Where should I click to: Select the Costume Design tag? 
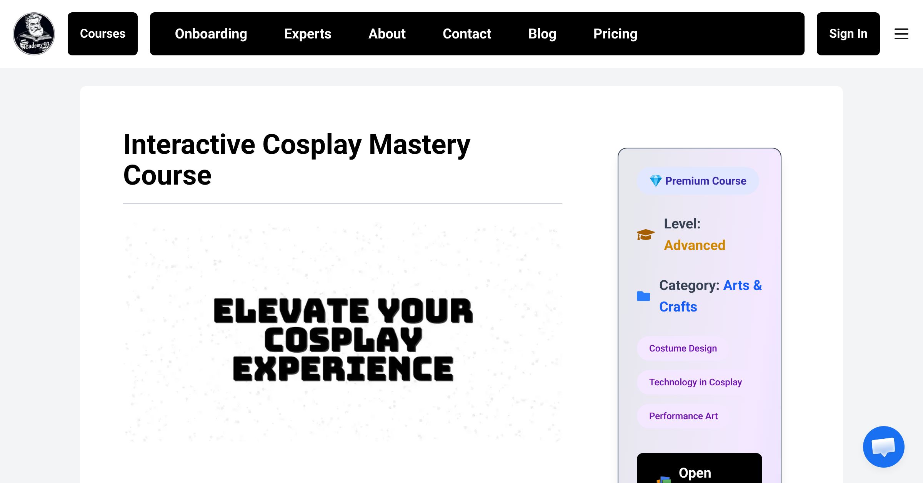(683, 348)
